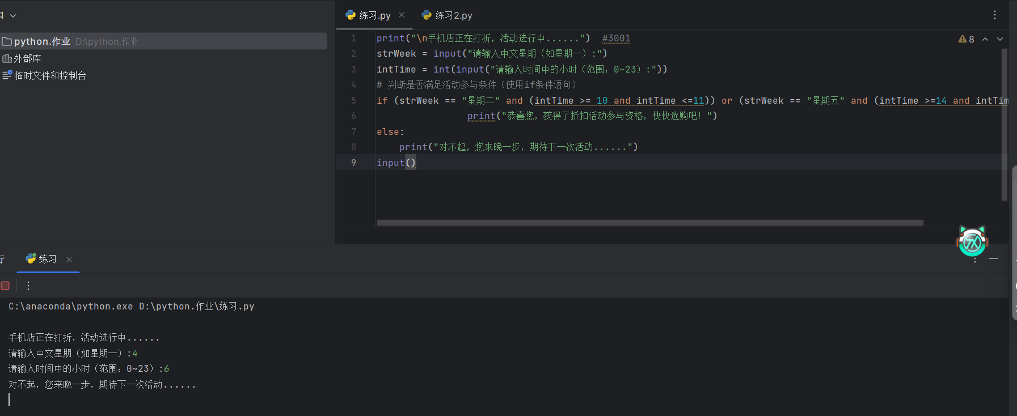The height and width of the screenshot is (416, 1017).
Task: Click the cat mascot floating widget
Action: (x=972, y=241)
